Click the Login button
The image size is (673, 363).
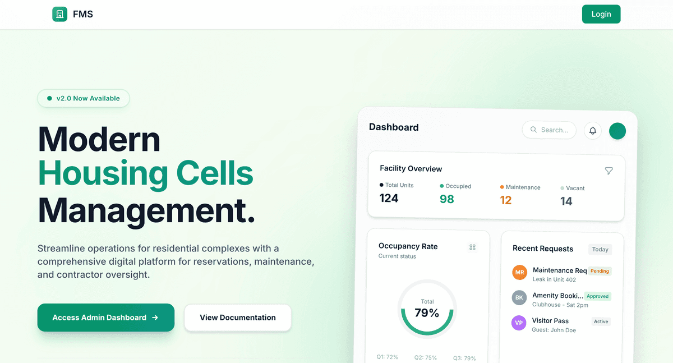601,14
